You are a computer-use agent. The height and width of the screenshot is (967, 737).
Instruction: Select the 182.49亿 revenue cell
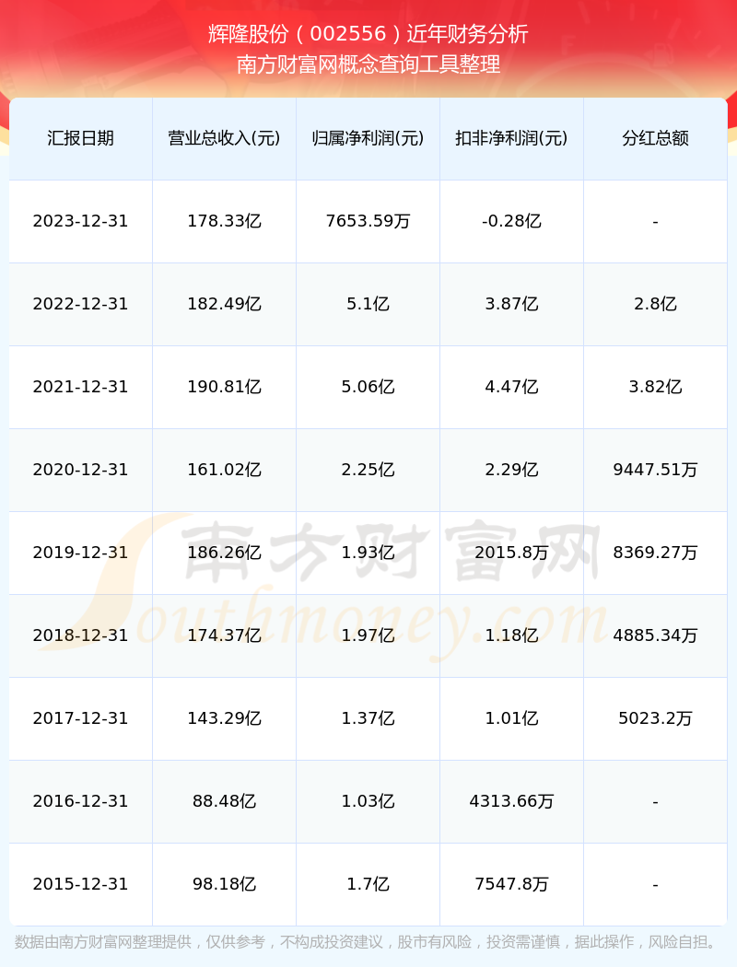[225, 304]
